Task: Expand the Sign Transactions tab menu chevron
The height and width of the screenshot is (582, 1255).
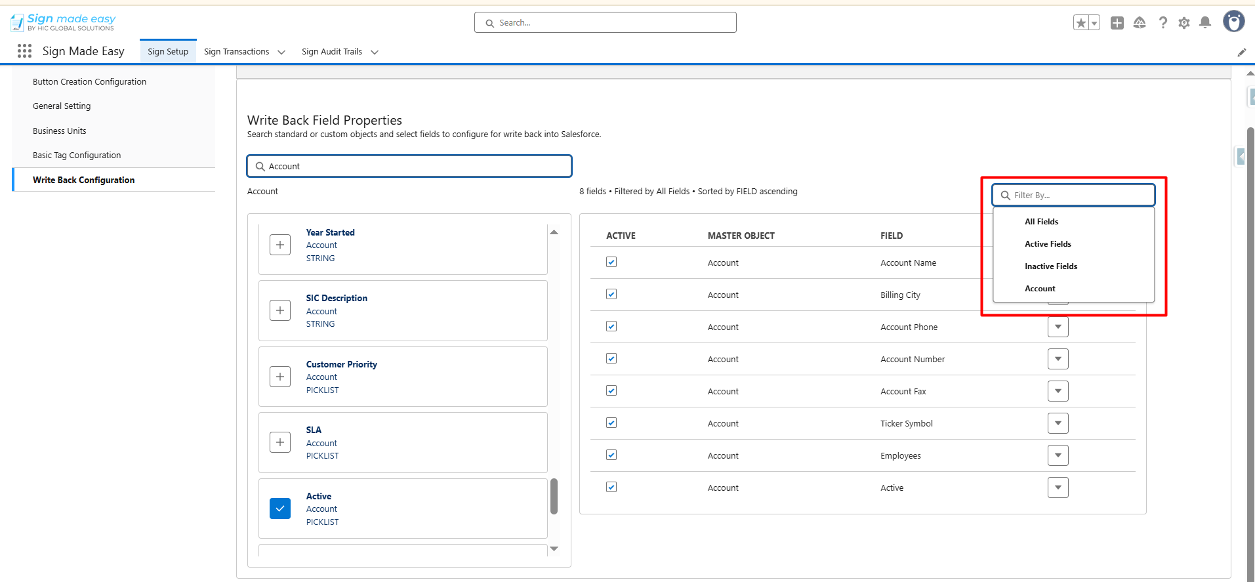Action: (x=281, y=52)
